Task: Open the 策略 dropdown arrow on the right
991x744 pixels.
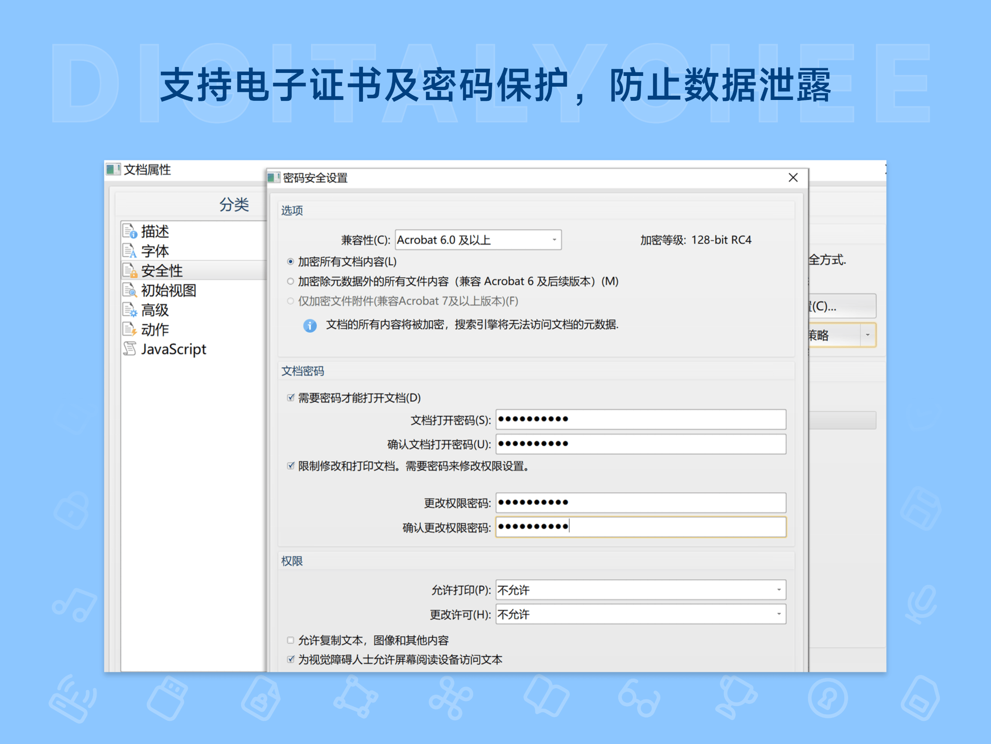Action: coord(868,335)
